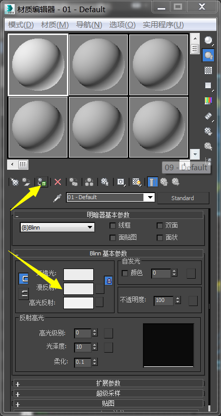Toggle the checkered Background button
The height and width of the screenshot is (416, 221).
(x=208, y=70)
